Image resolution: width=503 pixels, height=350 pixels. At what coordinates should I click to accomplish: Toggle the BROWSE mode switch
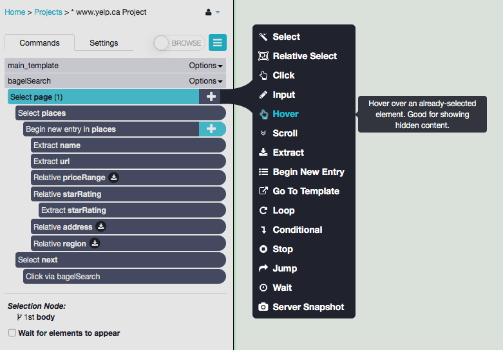[179, 42]
